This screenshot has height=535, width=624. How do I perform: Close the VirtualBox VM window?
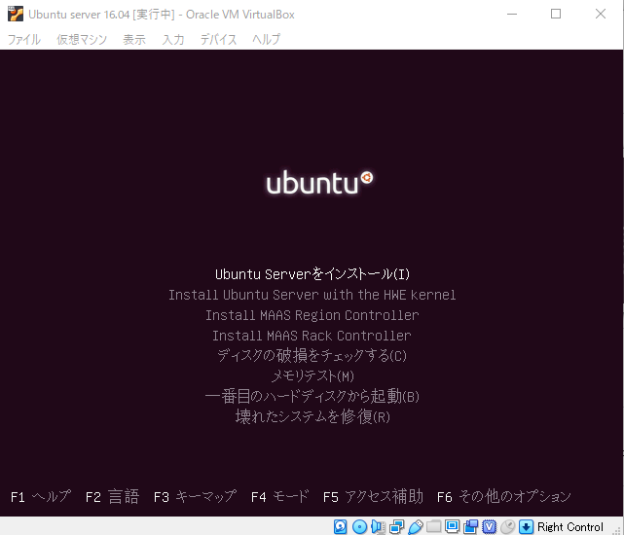pos(601,14)
